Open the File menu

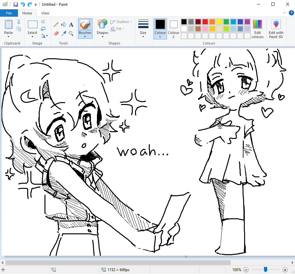9,13
